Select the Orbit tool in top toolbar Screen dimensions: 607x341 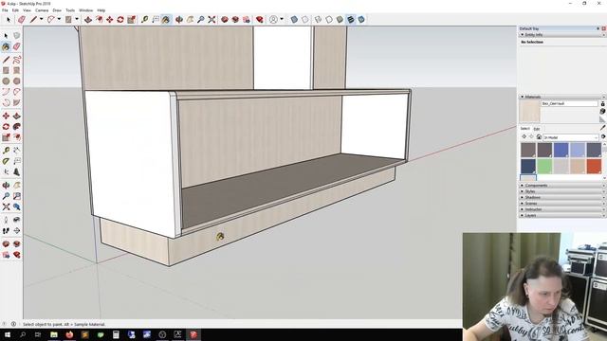click(x=179, y=19)
